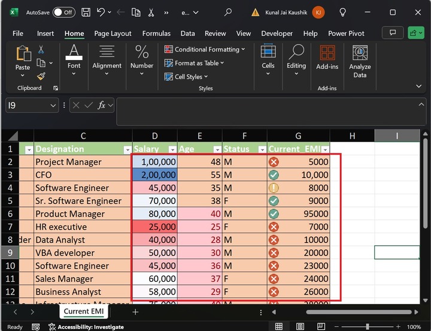The image size is (431, 331).
Task: Click the Save icon in title bar
Action: point(86,12)
